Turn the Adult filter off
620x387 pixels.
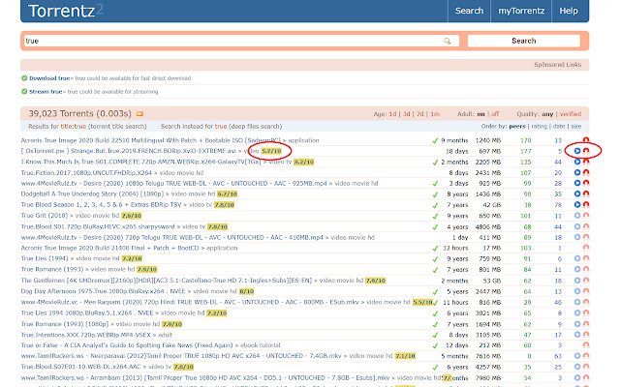click(x=495, y=114)
